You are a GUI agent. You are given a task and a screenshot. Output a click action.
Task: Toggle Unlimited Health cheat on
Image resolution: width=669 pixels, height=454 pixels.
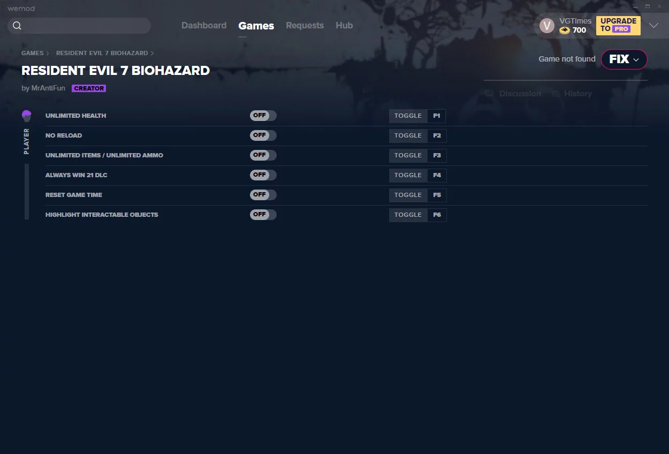pos(263,116)
